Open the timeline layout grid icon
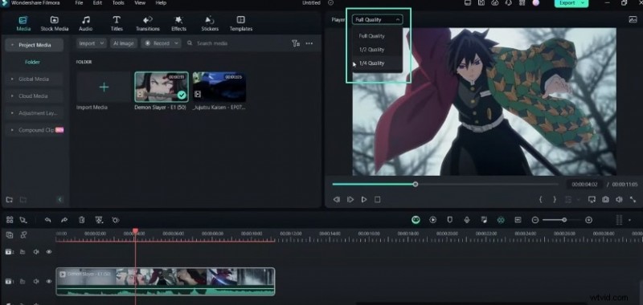 point(10,220)
